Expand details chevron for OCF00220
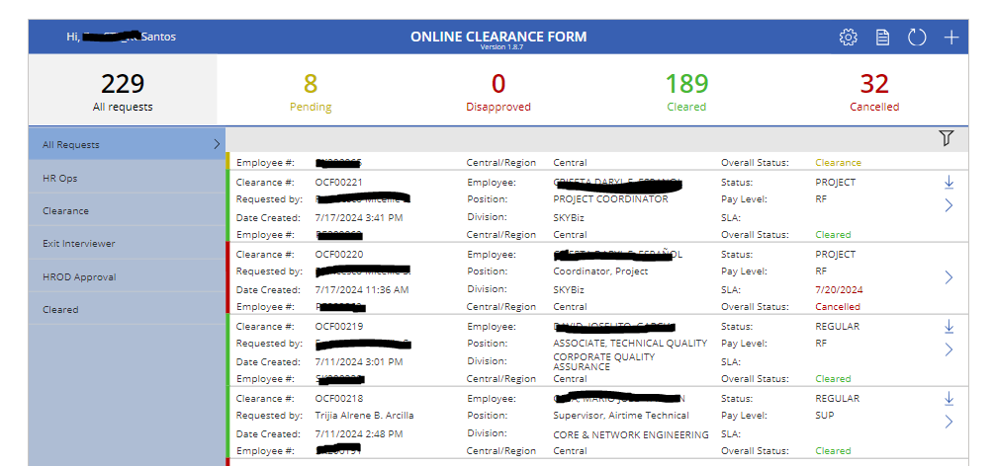 pos(948,277)
